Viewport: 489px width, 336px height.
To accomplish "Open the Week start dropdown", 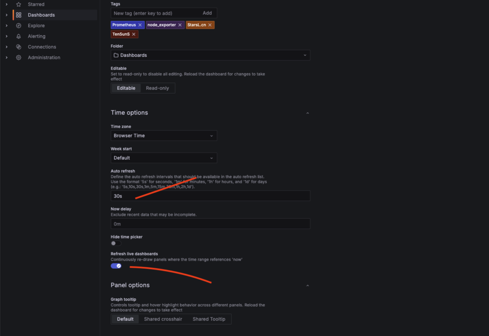I will (x=164, y=158).
